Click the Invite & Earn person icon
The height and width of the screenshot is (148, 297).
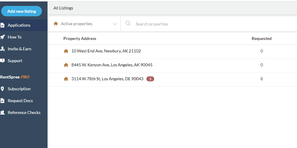2,49
